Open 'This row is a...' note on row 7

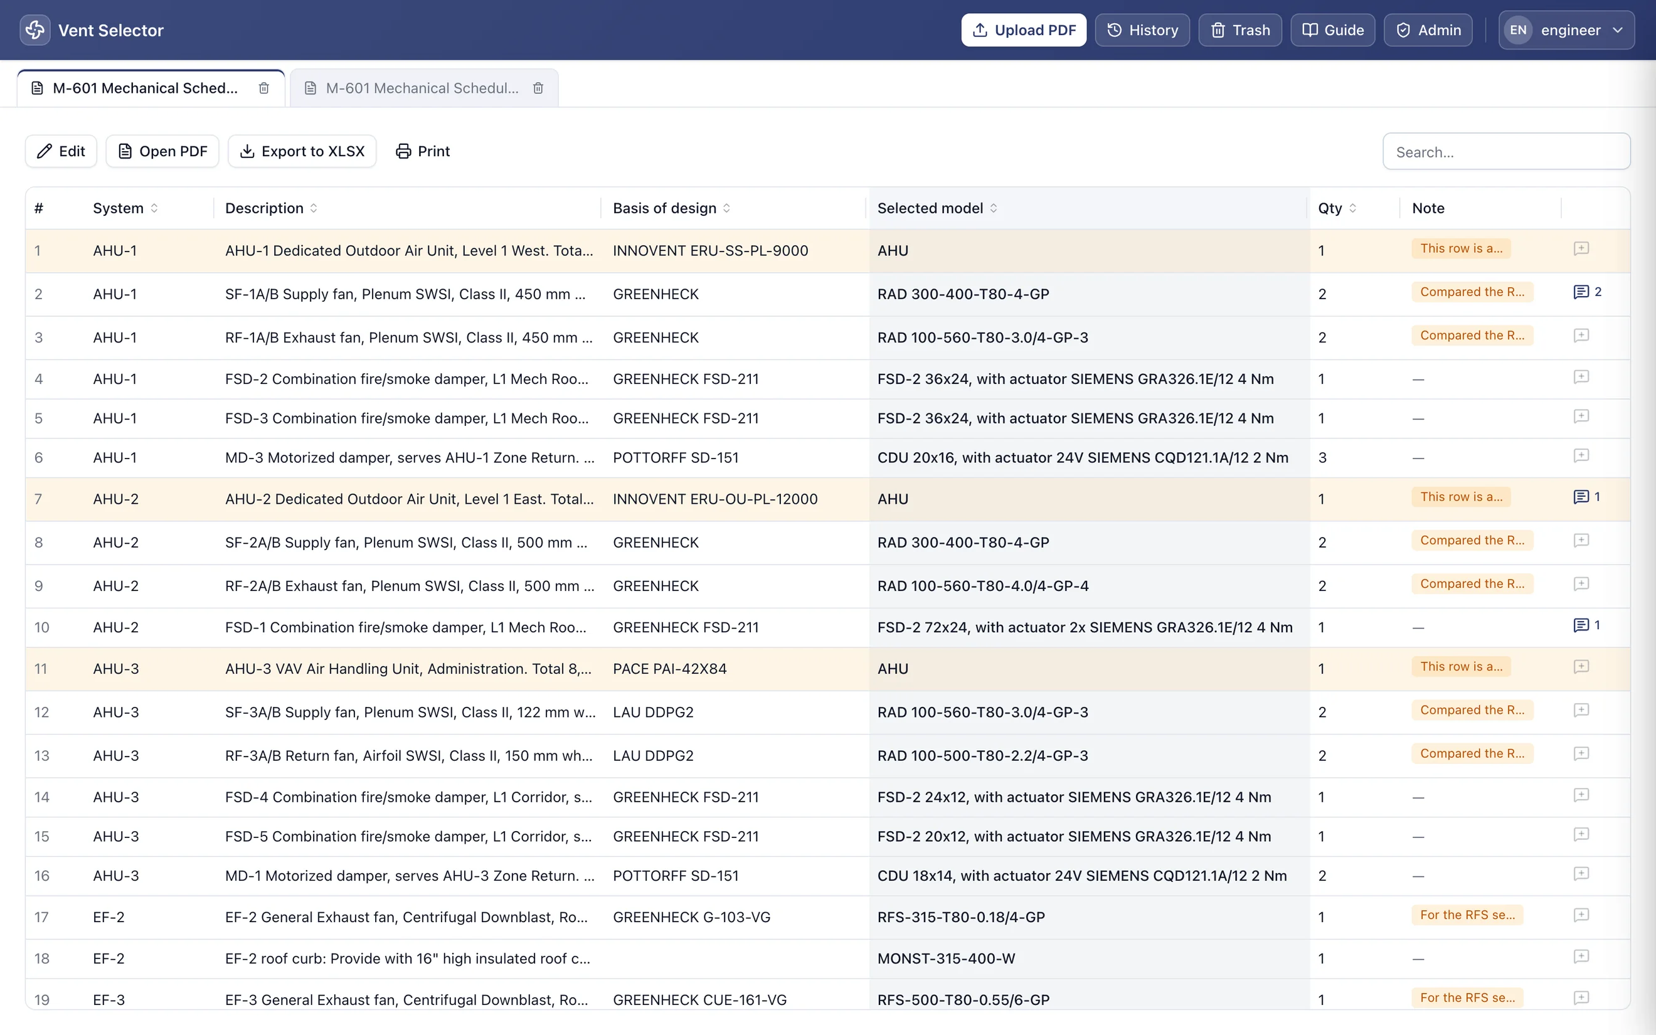click(1461, 497)
